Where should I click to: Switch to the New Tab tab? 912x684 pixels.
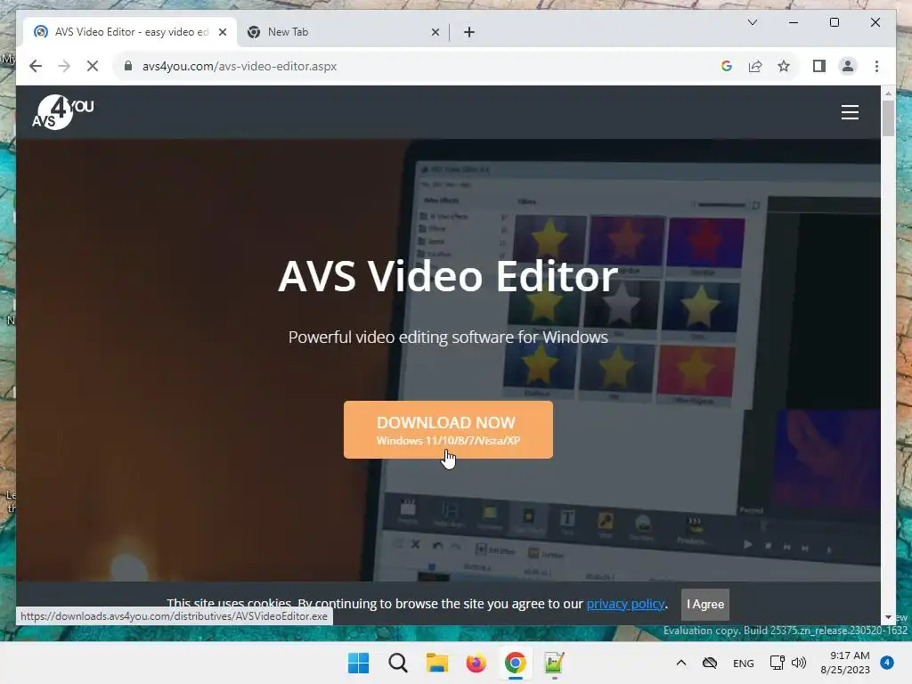343,32
